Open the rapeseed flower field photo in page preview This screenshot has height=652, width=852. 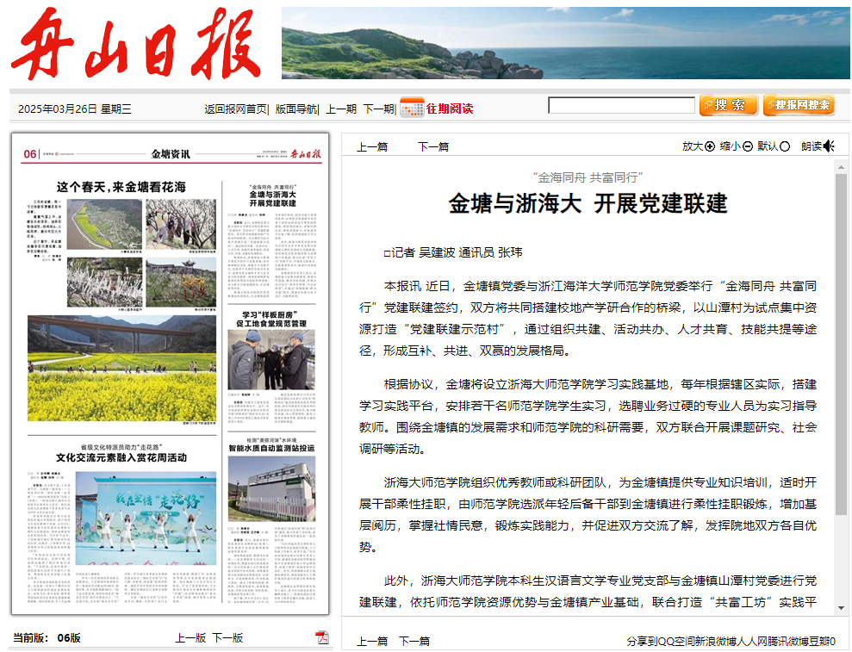[121, 369]
